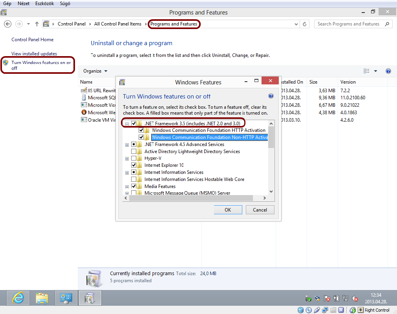Refresh the Programs and Features list
The image size is (397, 314).
pos(305,24)
